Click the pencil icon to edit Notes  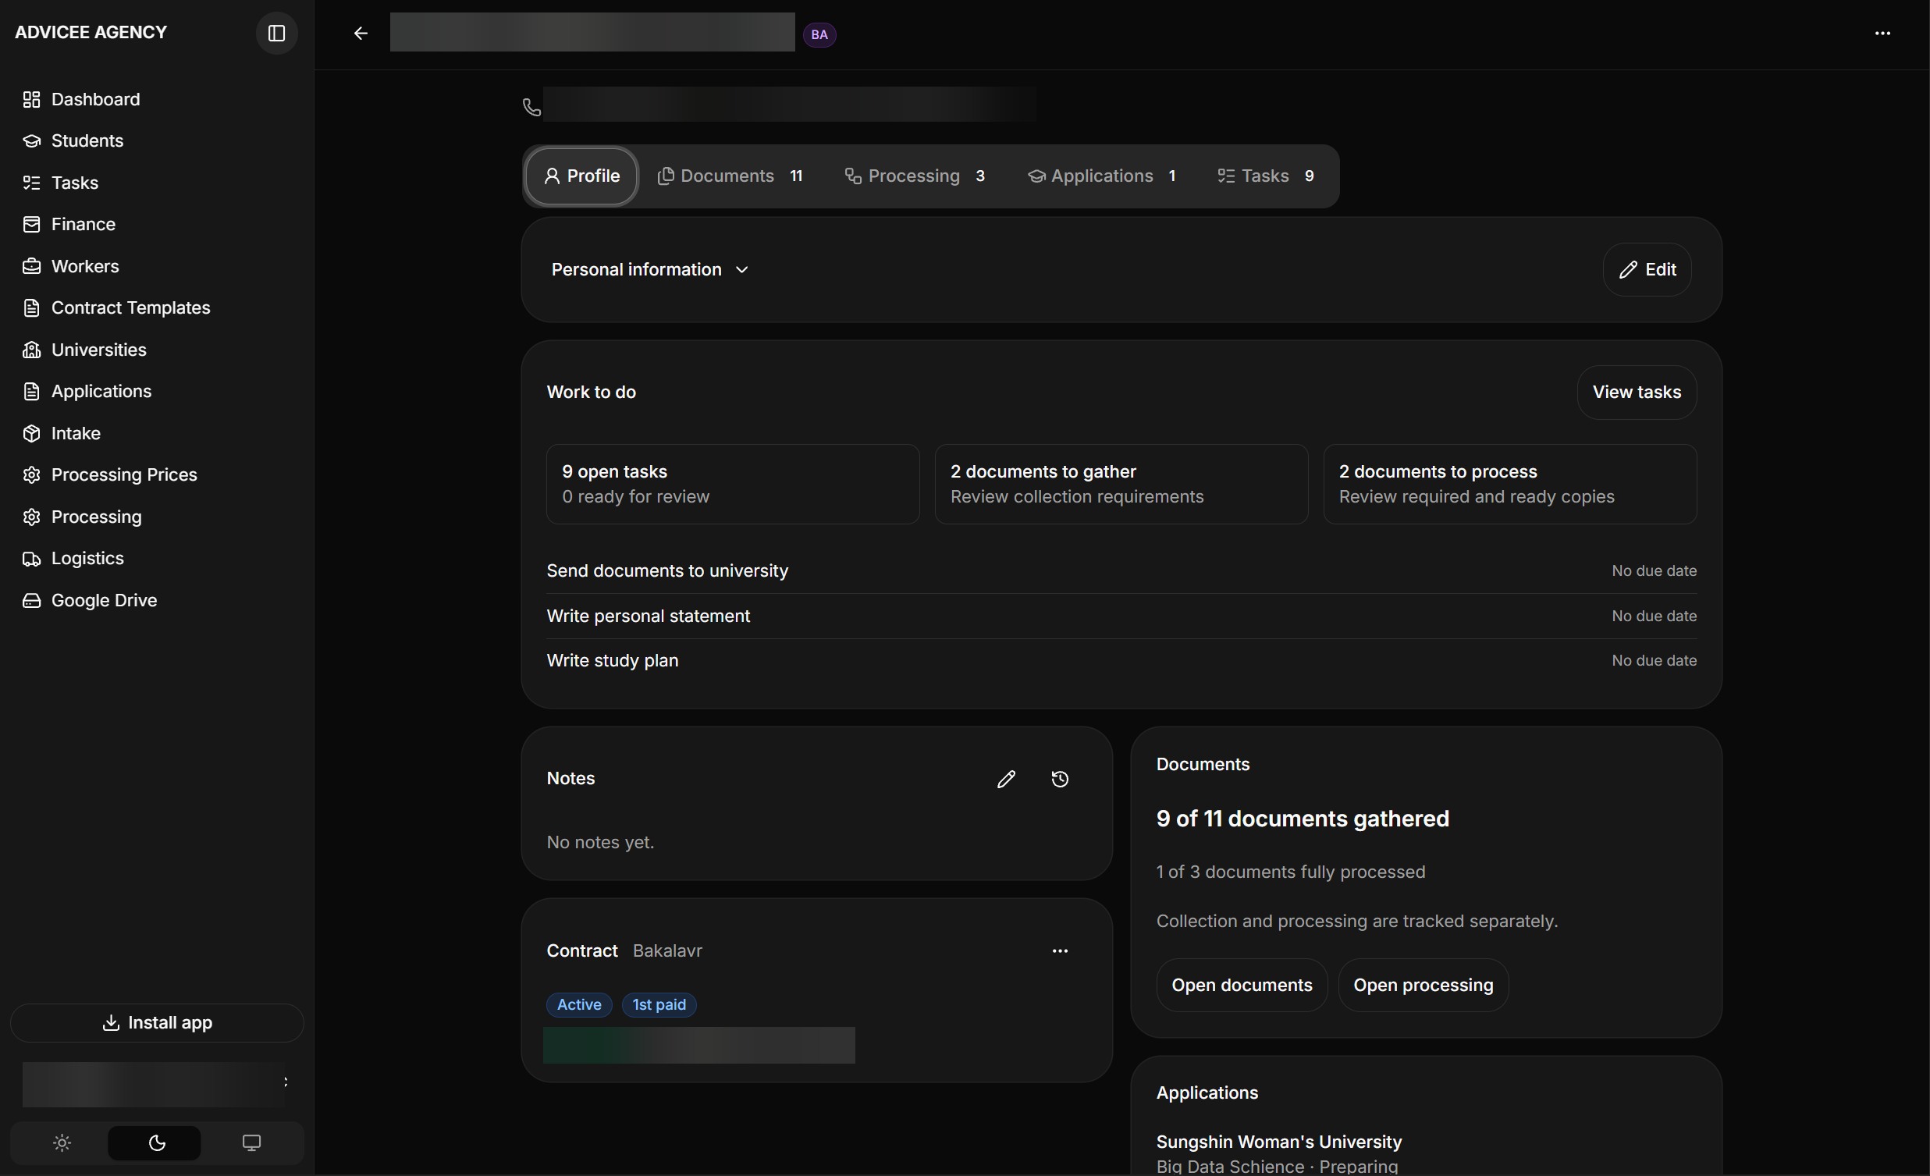[1006, 779]
